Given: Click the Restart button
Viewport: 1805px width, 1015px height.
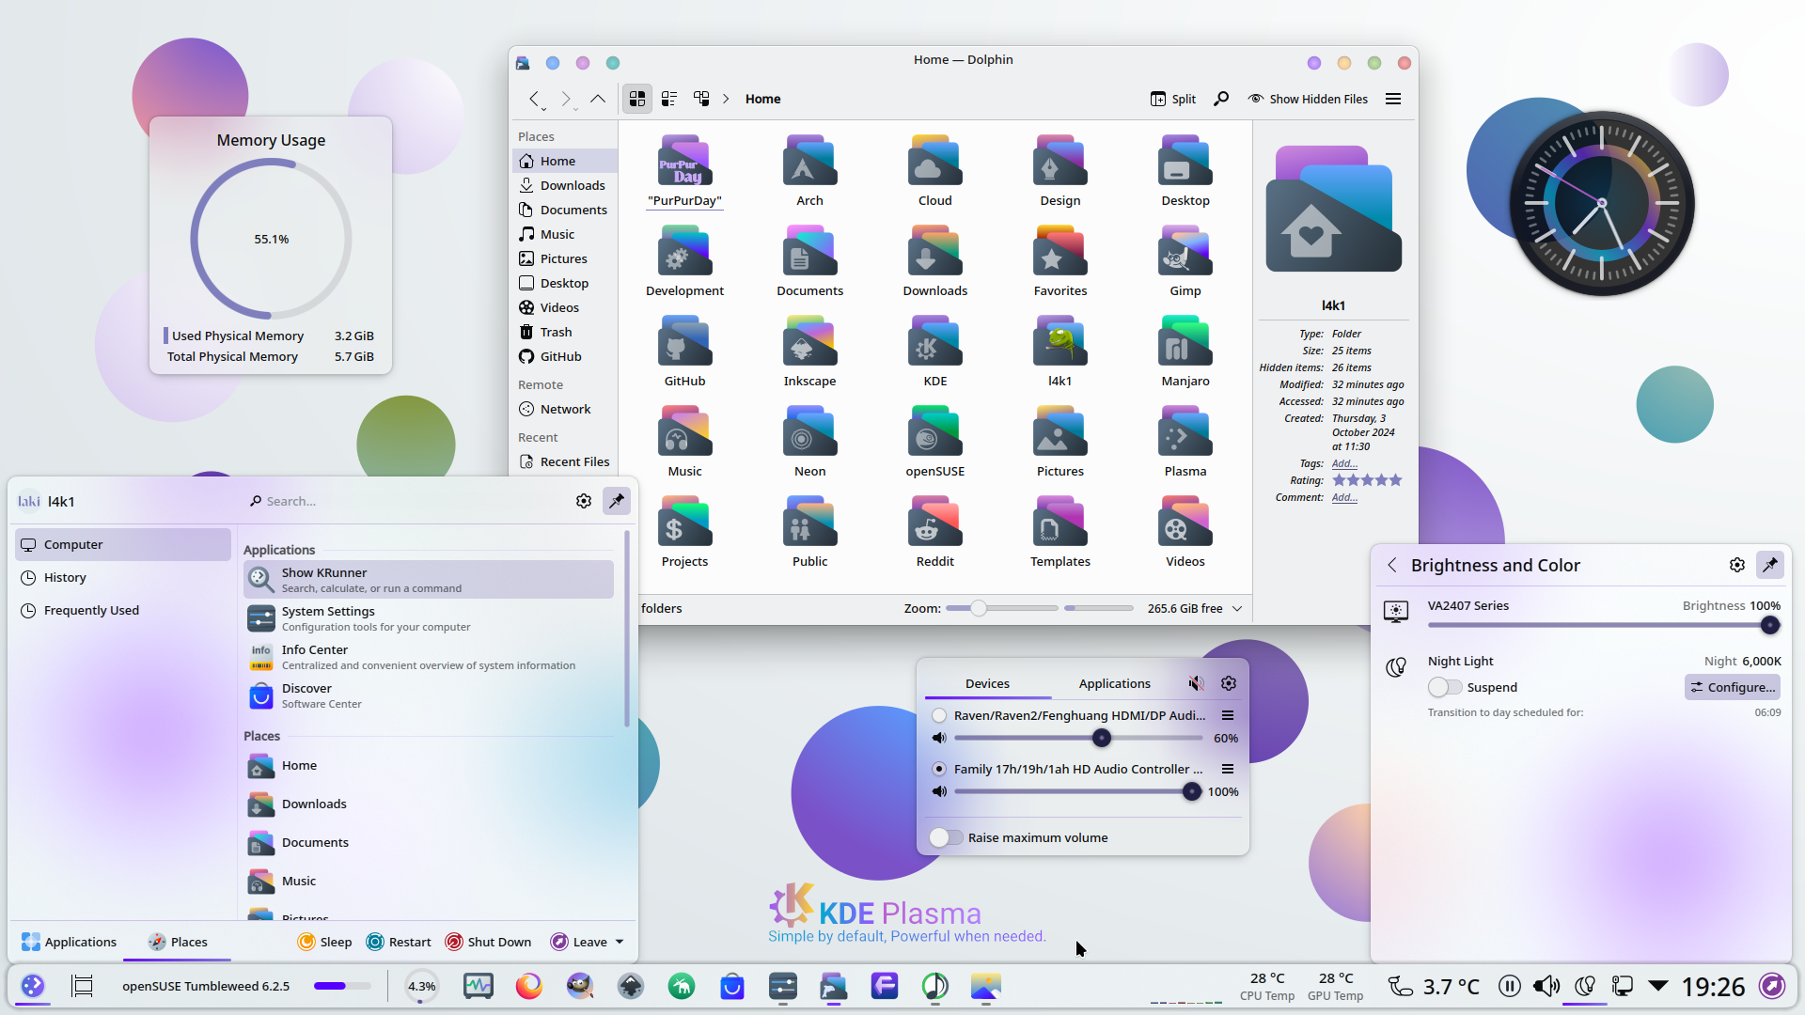Looking at the screenshot, I should (399, 942).
